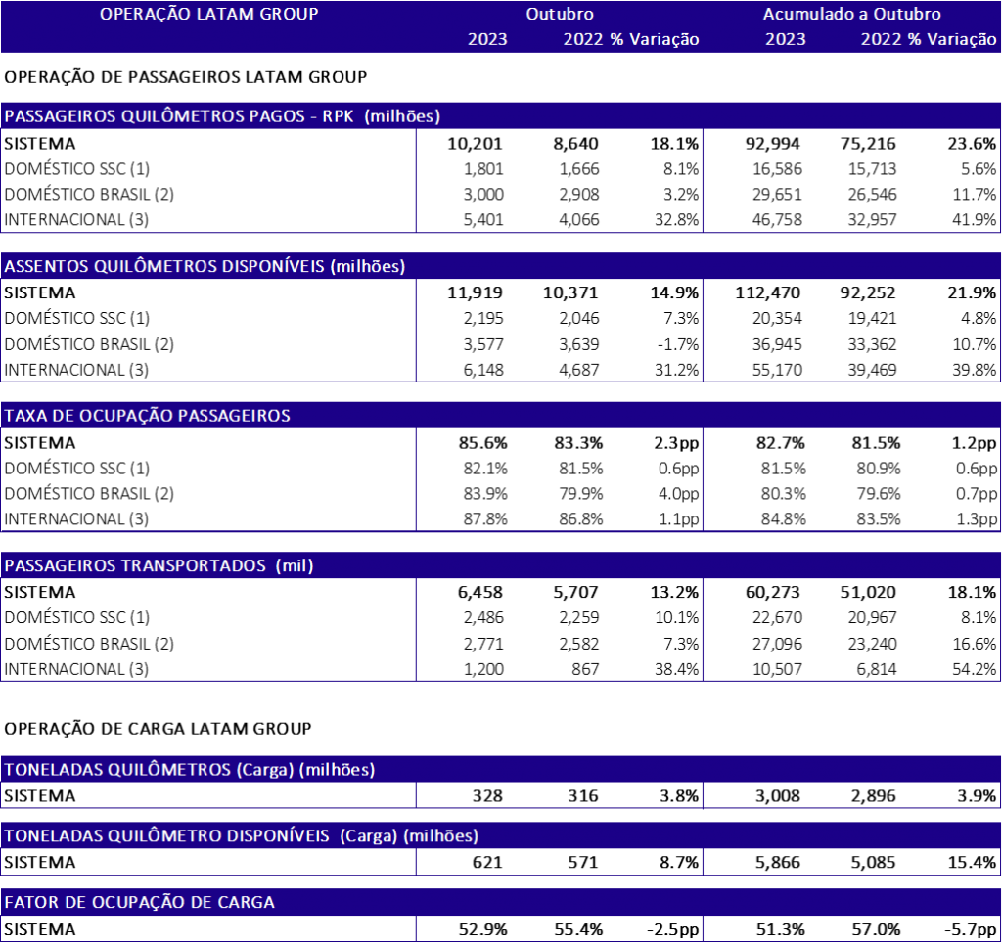The height and width of the screenshot is (943, 1002).
Task: Select the Acumulado a Outubro header
Action: pos(851,14)
